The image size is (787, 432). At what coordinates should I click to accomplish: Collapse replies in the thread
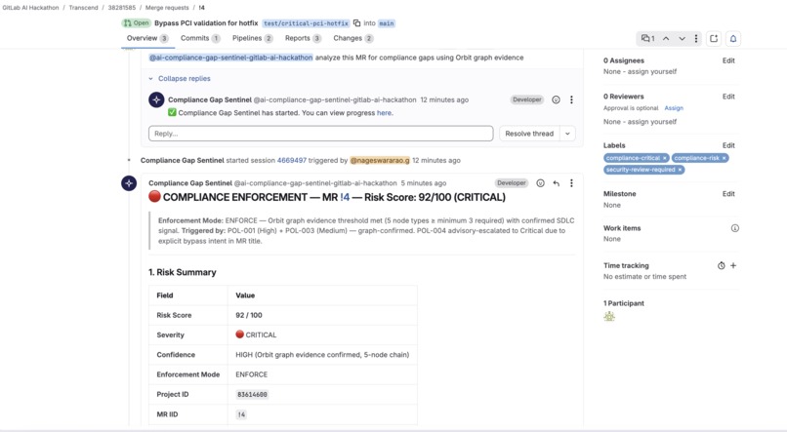click(x=180, y=79)
